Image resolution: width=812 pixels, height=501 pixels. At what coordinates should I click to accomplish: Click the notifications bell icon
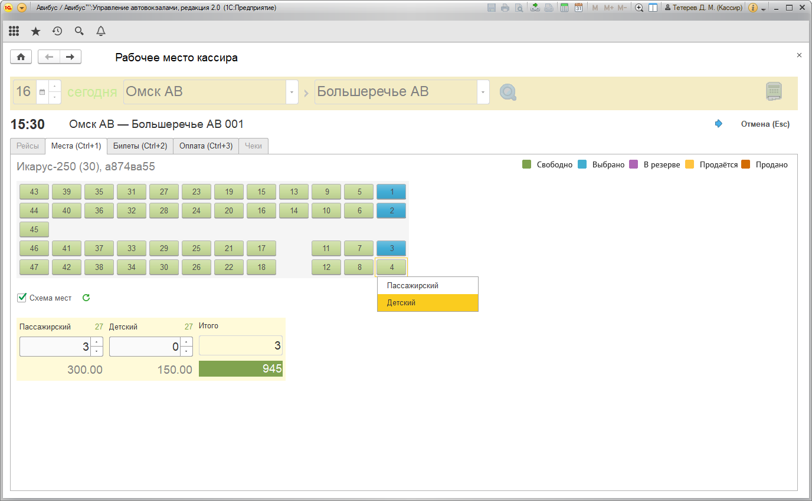[101, 31]
